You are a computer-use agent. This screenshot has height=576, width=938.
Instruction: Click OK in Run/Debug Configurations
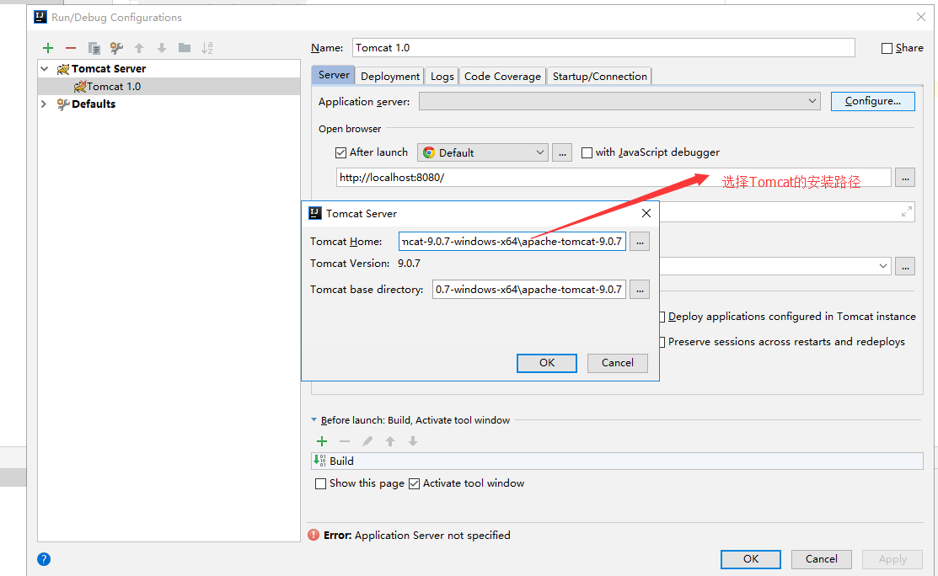coord(751,558)
